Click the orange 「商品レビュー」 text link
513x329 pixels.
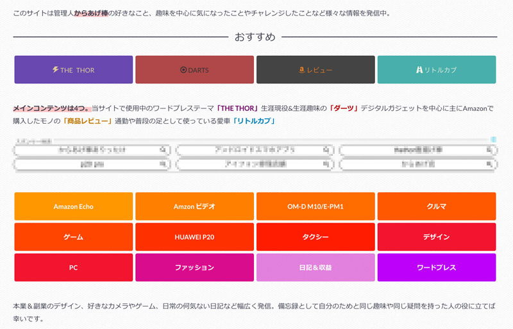tap(88, 121)
